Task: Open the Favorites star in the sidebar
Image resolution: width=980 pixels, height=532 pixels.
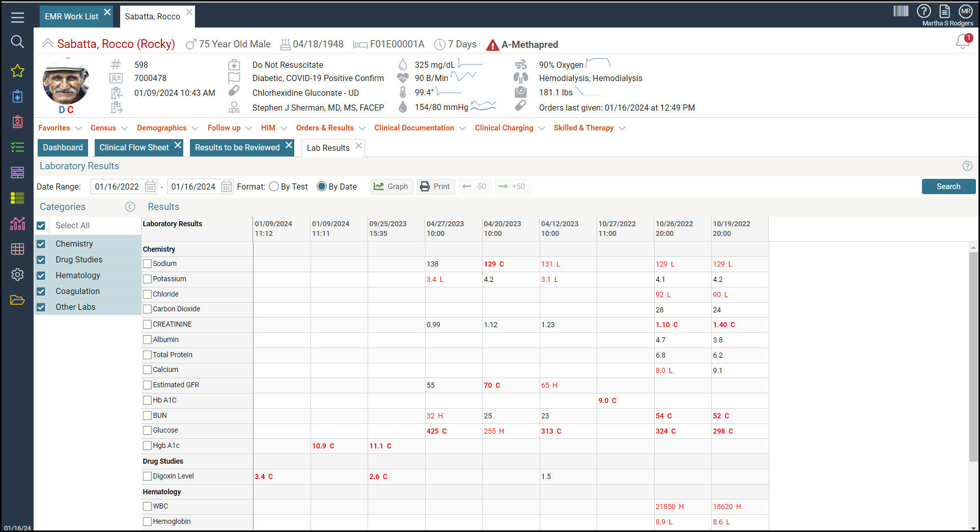Action: tap(17, 71)
